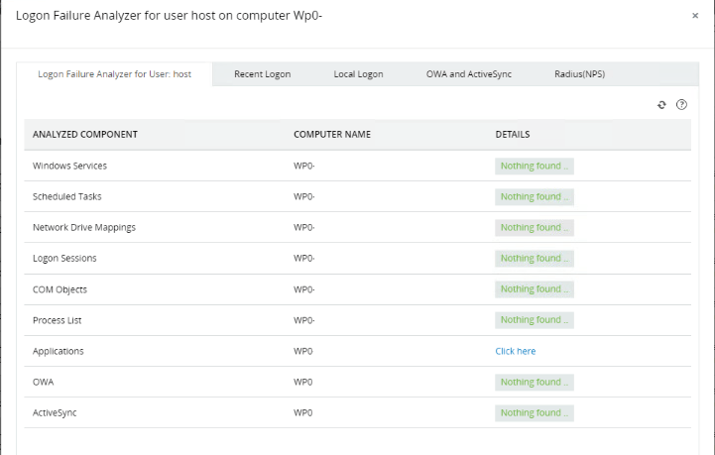Close the Logon Failure Analyzer dialog
Screen dimensions: 715x455
pyautogui.click(x=694, y=16)
